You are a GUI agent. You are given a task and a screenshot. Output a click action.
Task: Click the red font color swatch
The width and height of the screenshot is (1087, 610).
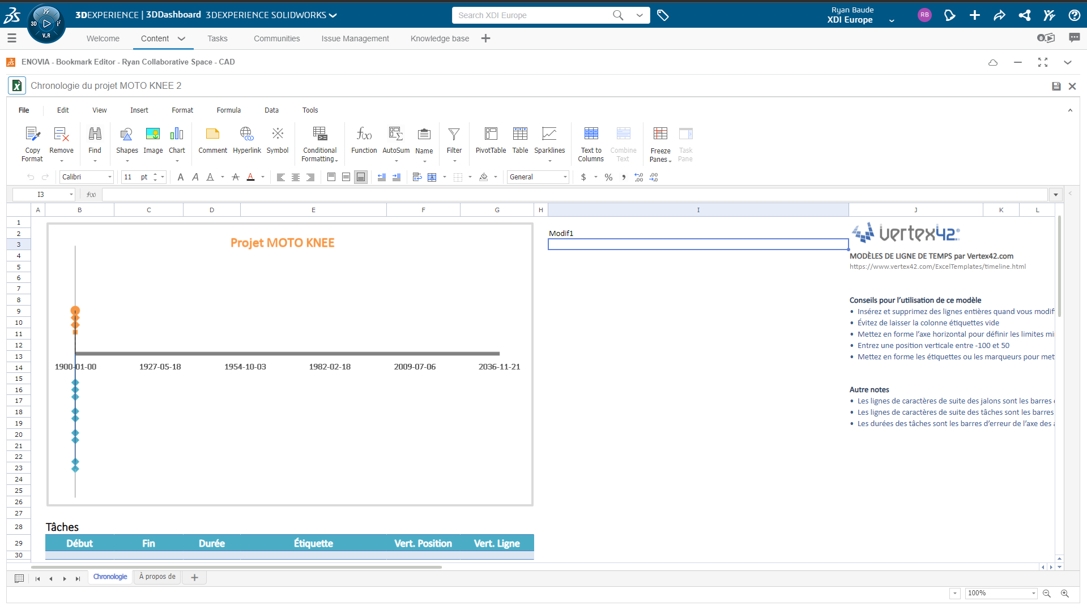point(250,177)
